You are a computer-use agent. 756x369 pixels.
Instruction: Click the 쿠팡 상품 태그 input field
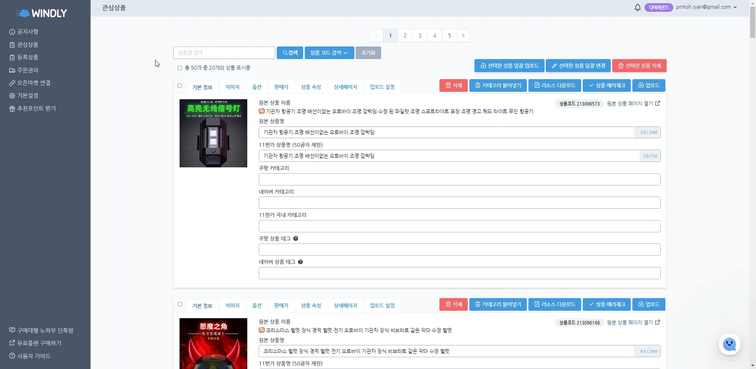pos(460,250)
